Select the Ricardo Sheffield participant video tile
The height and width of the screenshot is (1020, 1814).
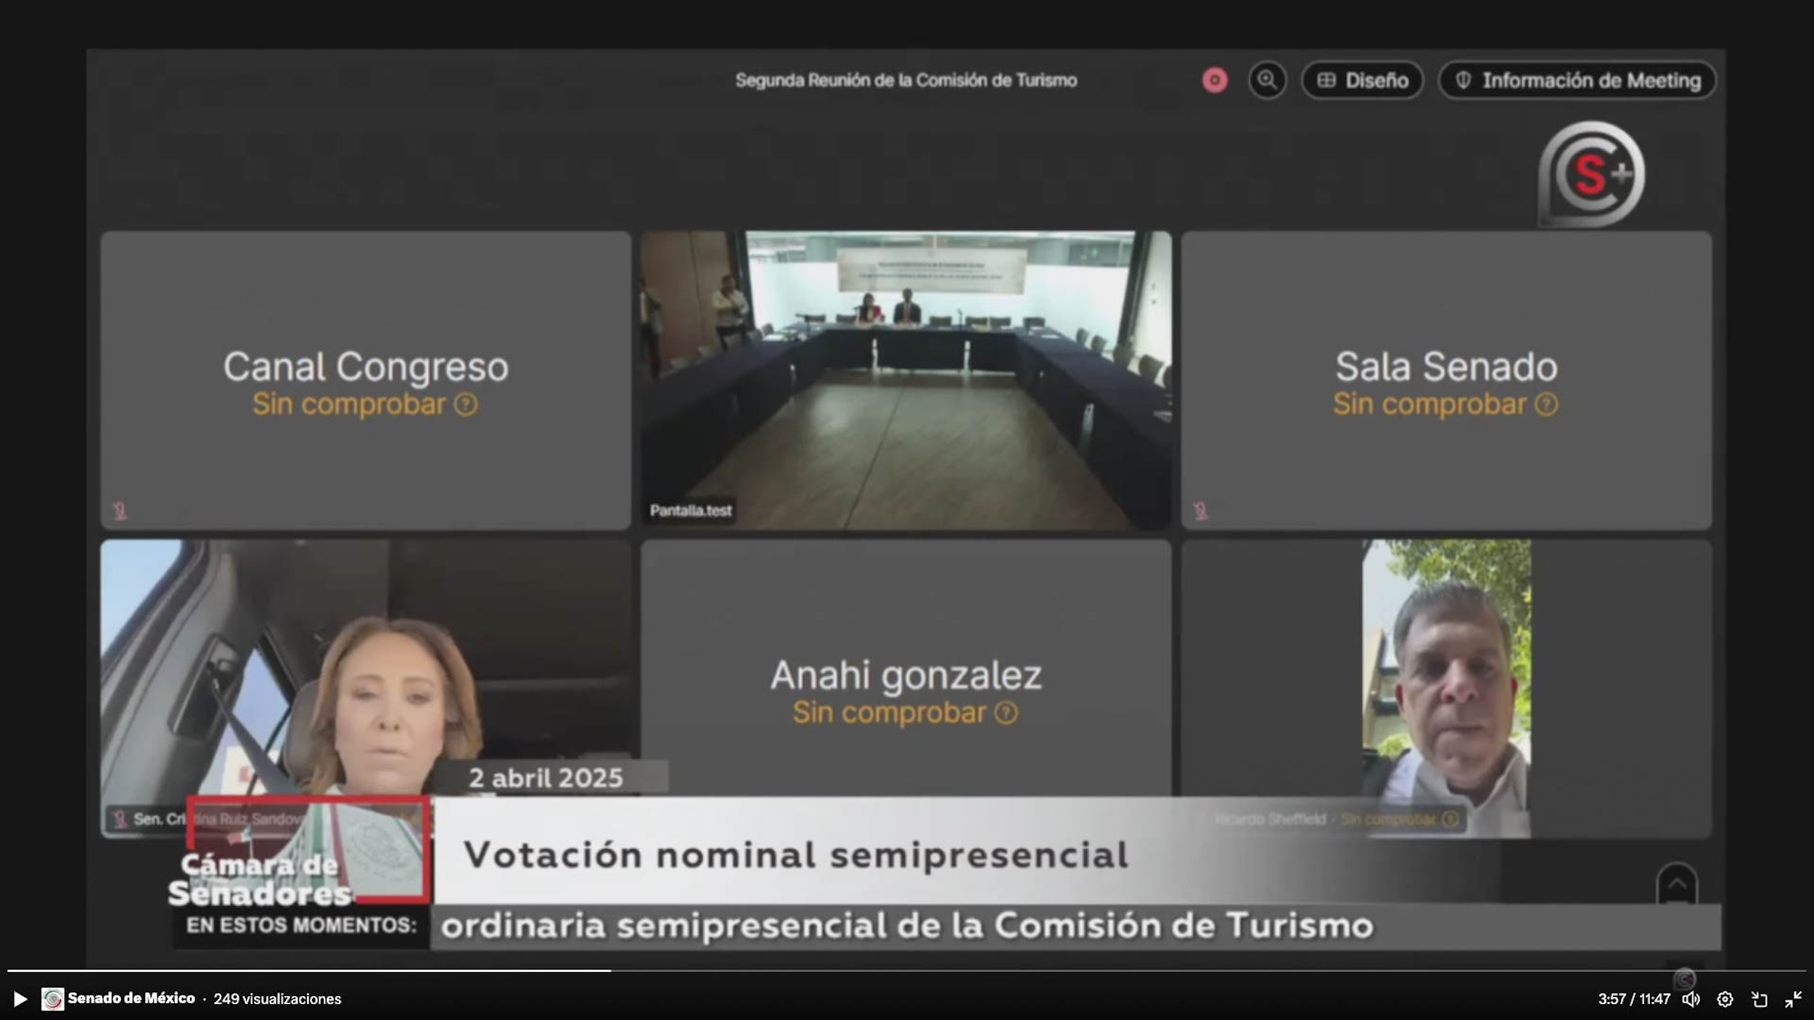pyautogui.click(x=1446, y=688)
